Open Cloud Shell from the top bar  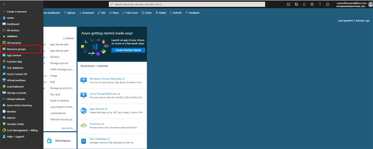288,4
